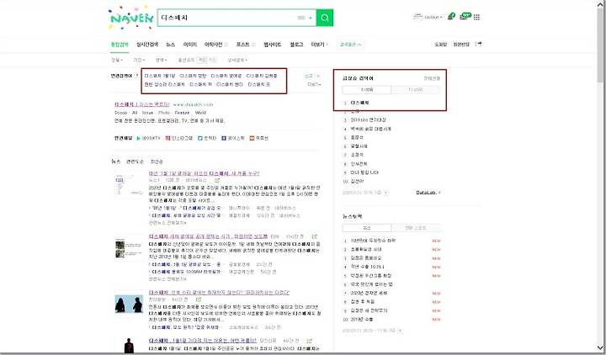
Task: Click the Naver logo
Action: [131, 18]
